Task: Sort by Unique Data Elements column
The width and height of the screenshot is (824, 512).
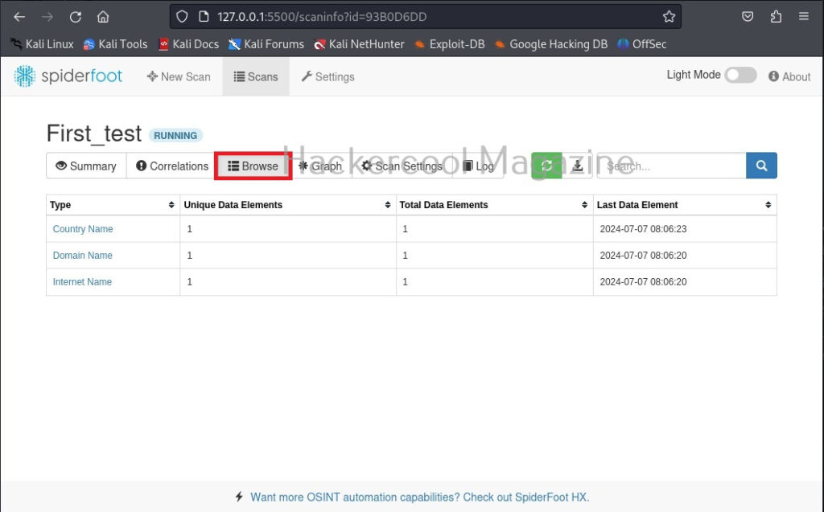Action: pos(388,205)
